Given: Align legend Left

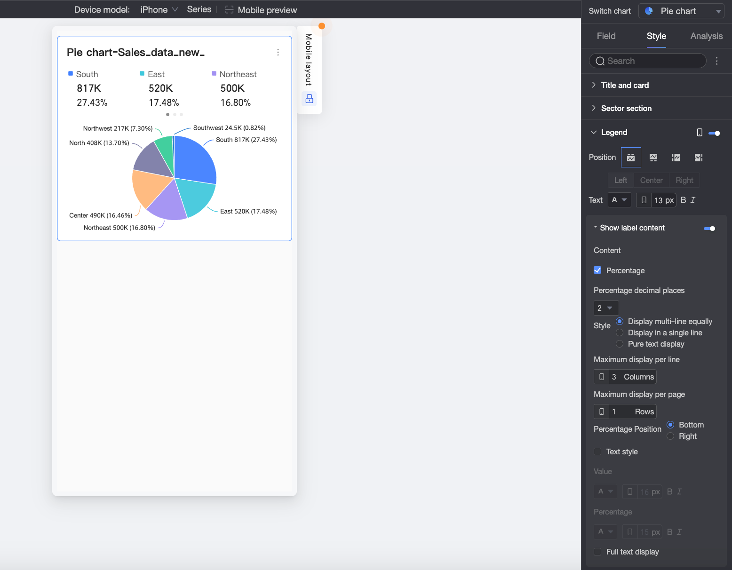Looking at the screenshot, I should point(621,180).
